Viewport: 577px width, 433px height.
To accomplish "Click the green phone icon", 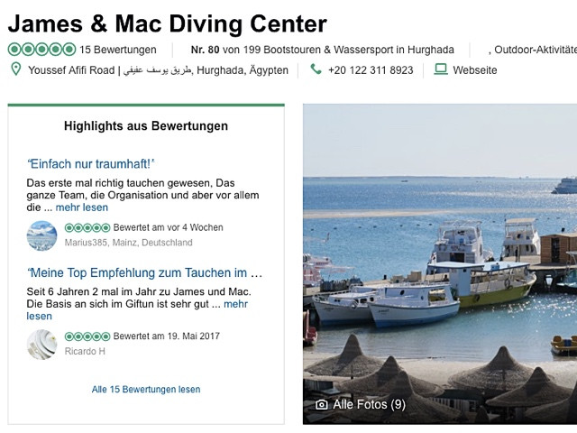I will coord(316,69).
